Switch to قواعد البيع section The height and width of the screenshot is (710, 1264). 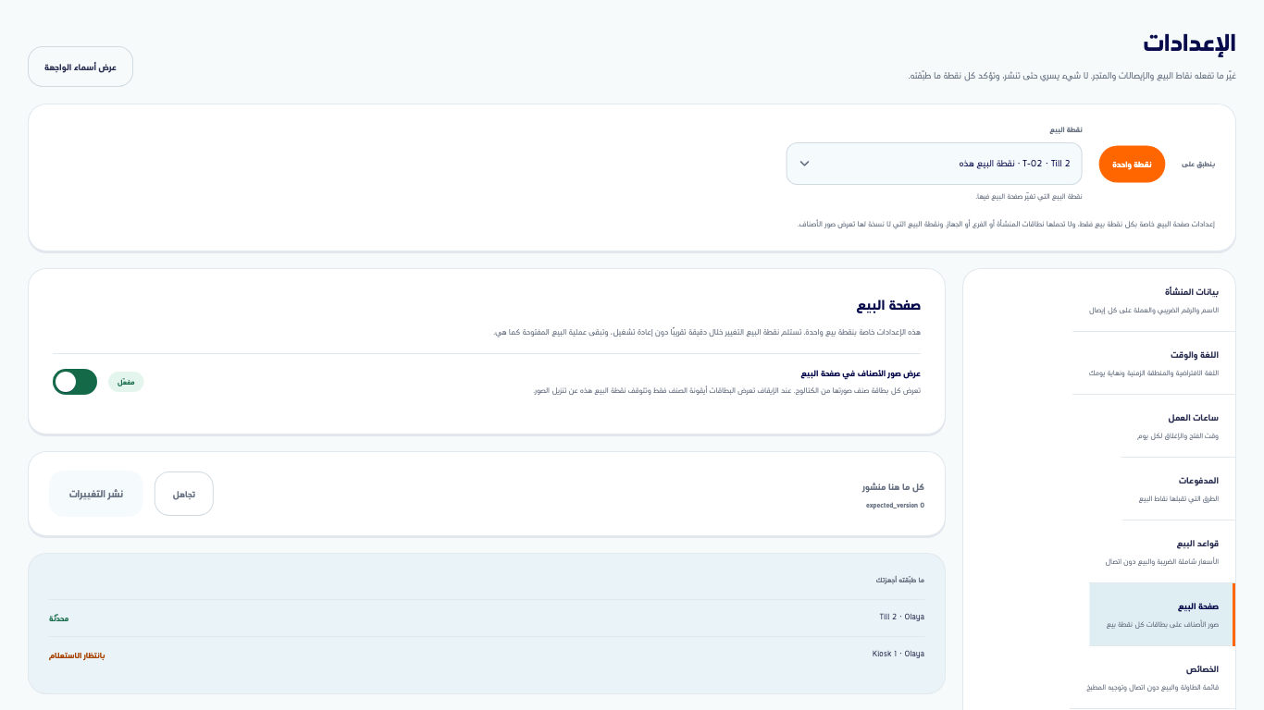pos(1161,552)
